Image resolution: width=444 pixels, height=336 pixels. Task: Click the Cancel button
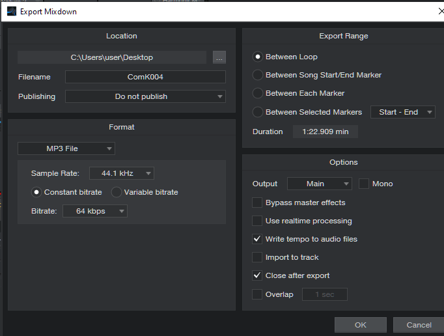pos(419,325)
